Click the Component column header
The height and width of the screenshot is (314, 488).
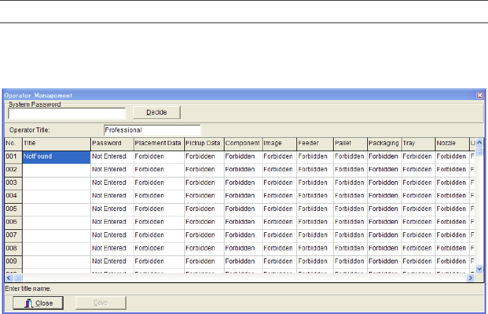click(x=243, y=143)
